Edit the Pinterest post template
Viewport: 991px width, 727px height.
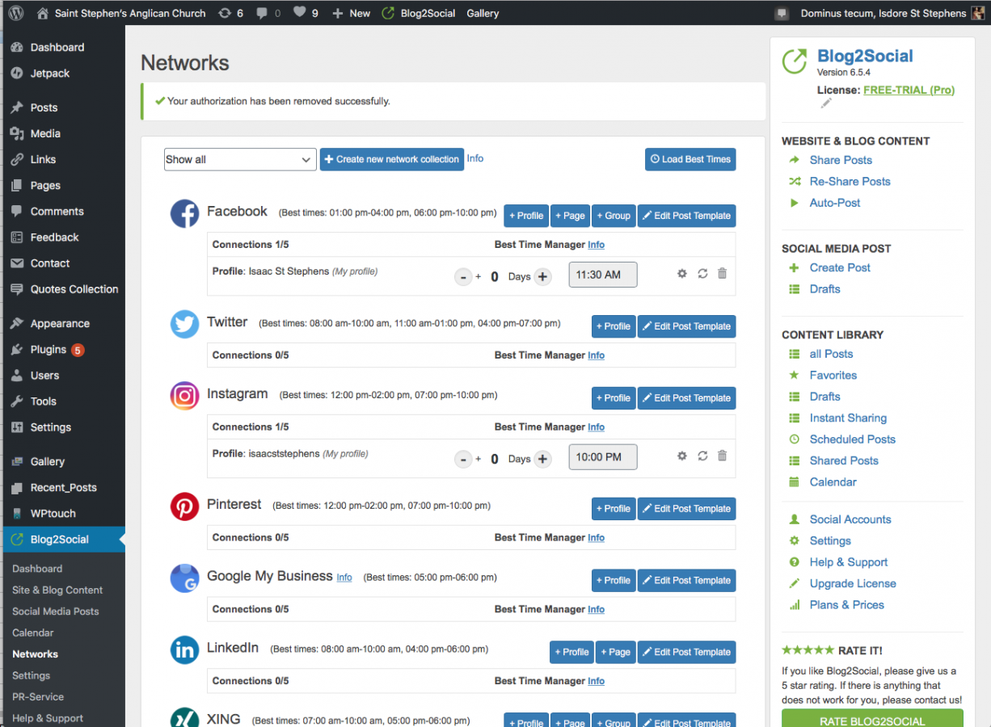(x=687, y=509)
